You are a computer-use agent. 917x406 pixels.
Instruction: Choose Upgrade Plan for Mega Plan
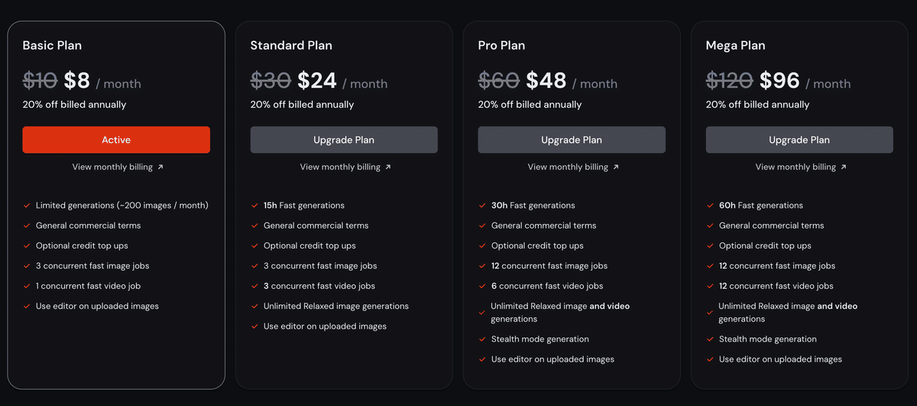tap(799, 140)
